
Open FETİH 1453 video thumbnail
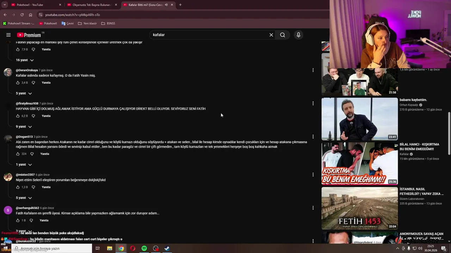coord(359,208)
